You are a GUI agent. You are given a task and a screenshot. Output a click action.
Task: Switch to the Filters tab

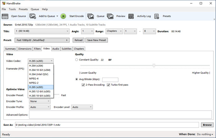[37, 49]
